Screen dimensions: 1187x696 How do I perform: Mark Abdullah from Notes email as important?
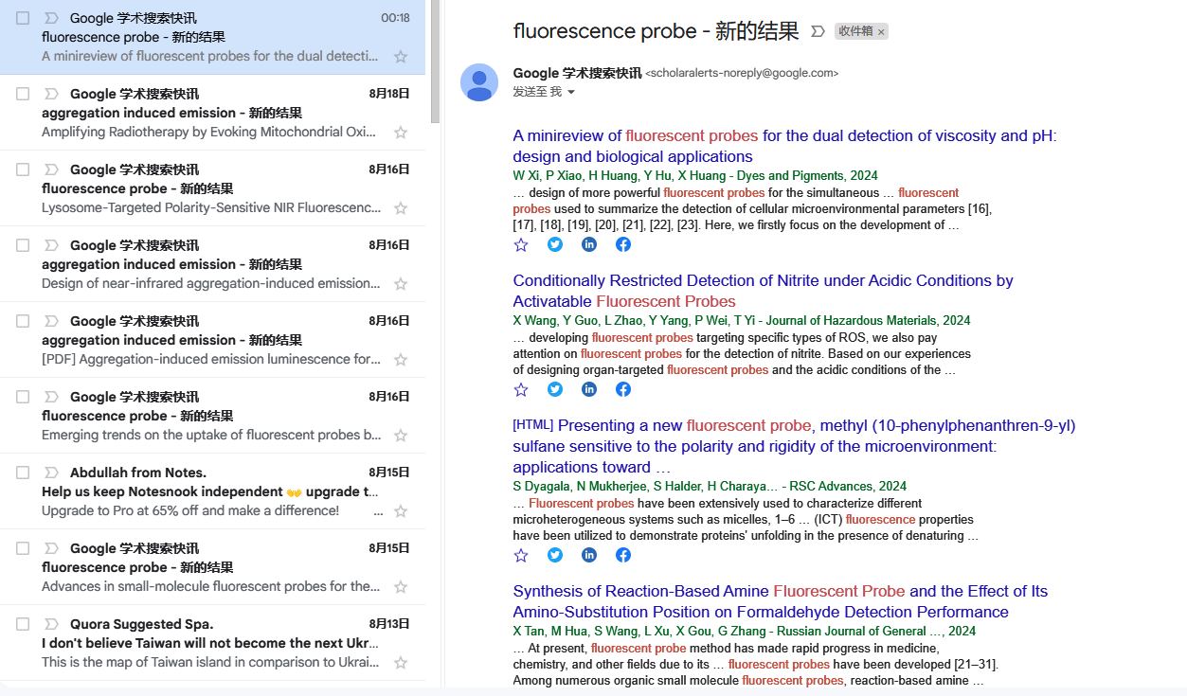pyautogui.click(x=51, y=473)
